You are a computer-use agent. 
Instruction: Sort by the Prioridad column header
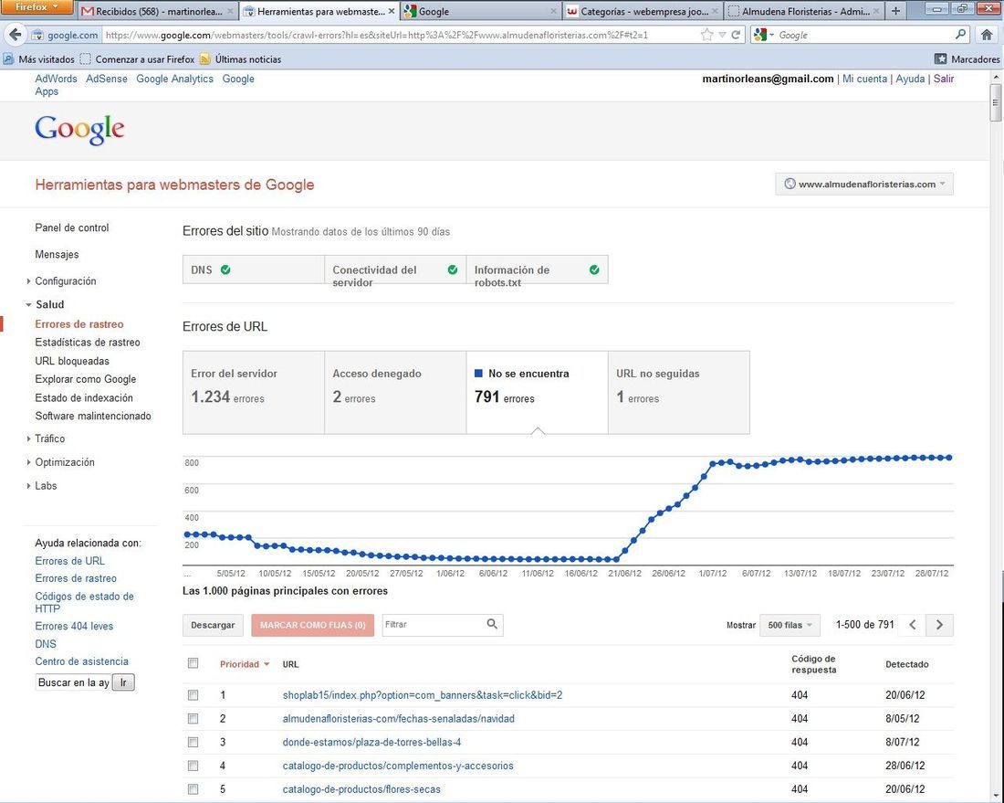(244, 664)
